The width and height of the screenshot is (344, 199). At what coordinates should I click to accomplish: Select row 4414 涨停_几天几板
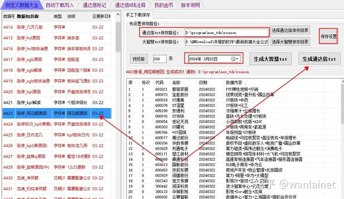57,27
